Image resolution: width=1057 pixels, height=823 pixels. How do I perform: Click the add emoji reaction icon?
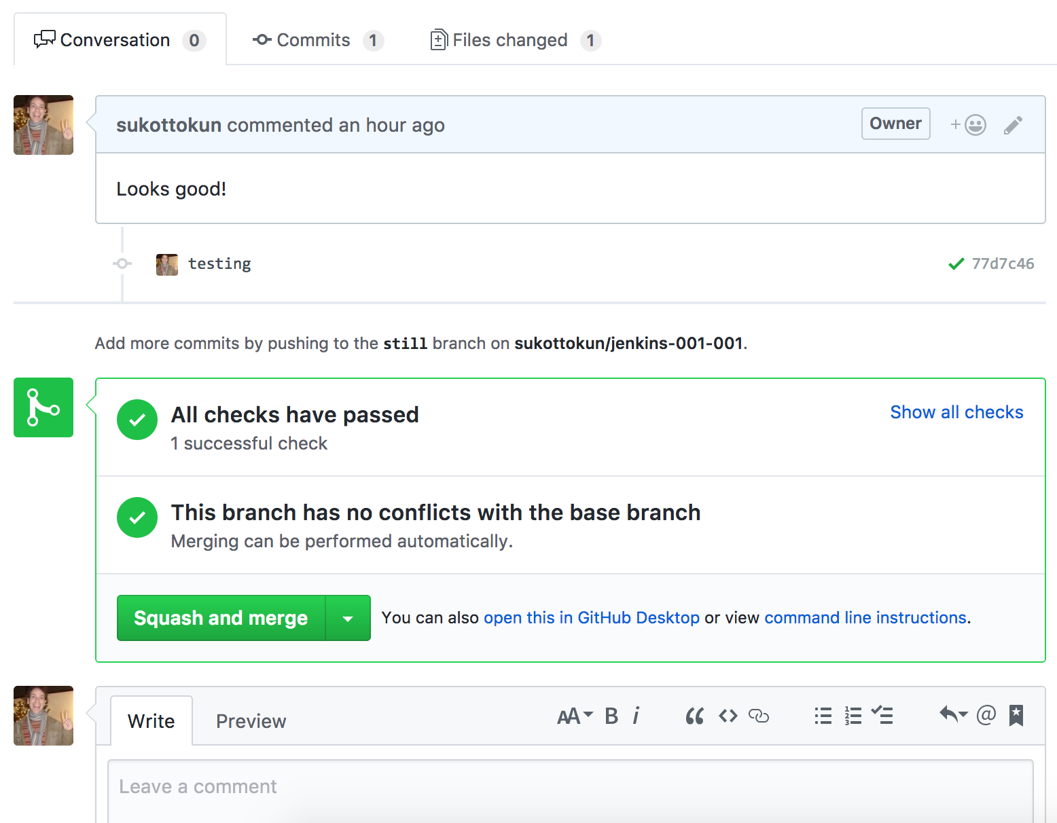pos(968,125)
